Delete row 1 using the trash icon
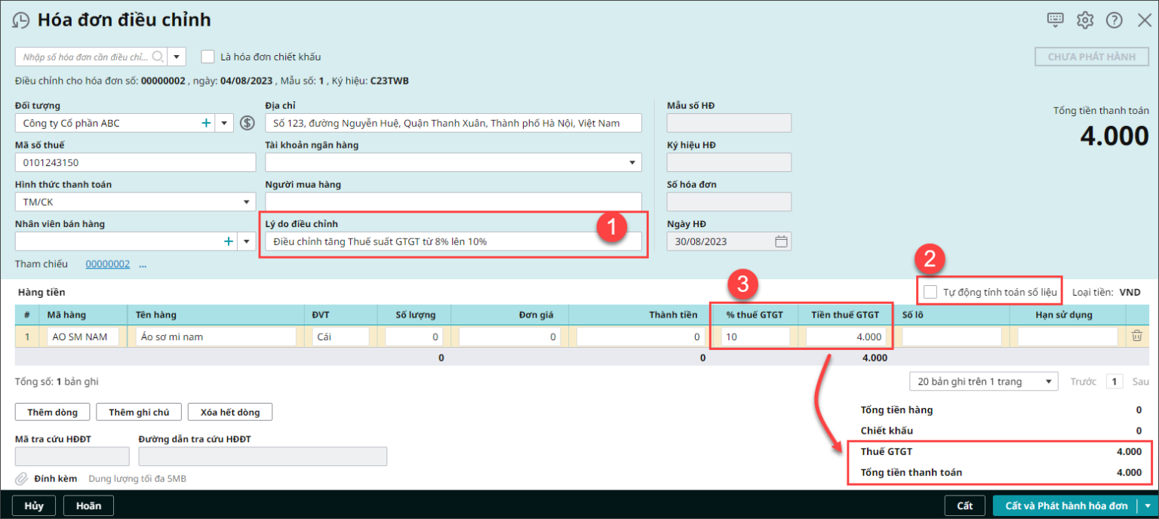This screenshot has height=519, width=1159. tap(1136, 336)
